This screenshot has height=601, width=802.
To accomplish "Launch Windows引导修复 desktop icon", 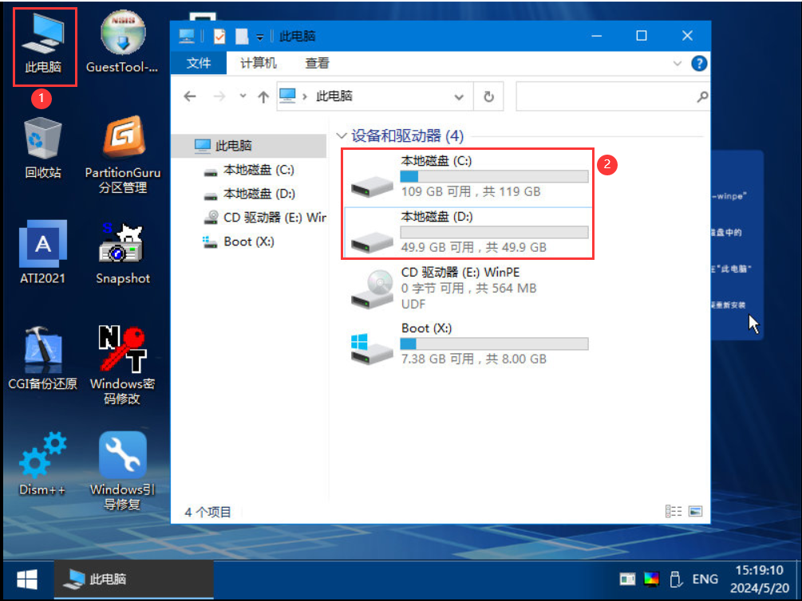I will [x=123, y=455].
